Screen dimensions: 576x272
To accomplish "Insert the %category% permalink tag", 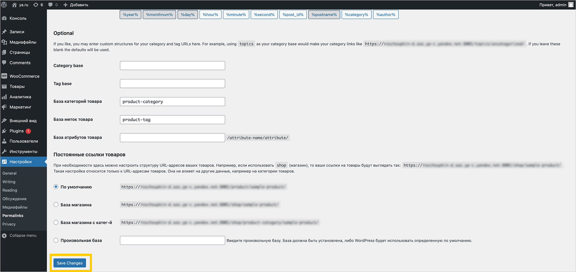I will click(x=356, y=15).
